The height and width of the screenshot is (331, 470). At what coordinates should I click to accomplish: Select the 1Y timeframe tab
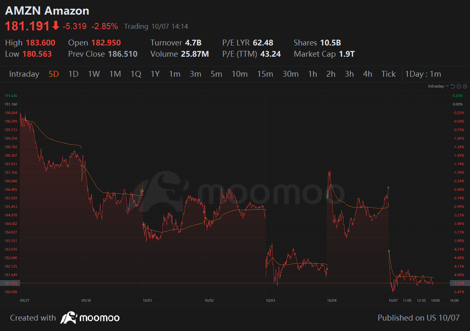tap(155, 74)
